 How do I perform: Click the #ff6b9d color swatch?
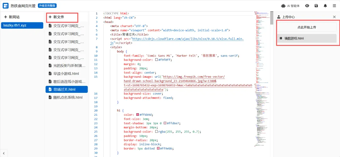(138, 115)
